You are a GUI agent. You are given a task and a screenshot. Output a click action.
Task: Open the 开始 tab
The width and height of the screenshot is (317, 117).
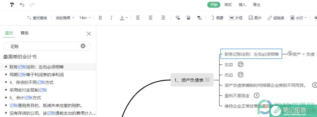[x=214, y=5]
